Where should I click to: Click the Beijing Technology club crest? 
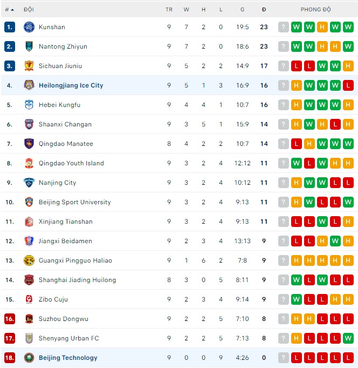(x=29, y=358)
